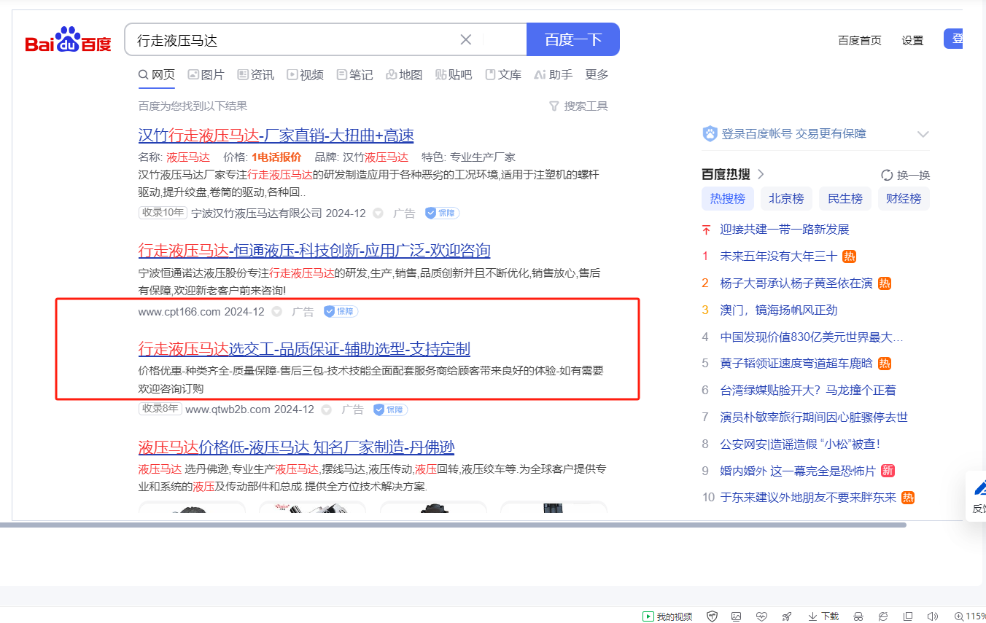This screenshot has width=986, height=623.
Task: Click the Baidu logo
Action: pos(68,40)
